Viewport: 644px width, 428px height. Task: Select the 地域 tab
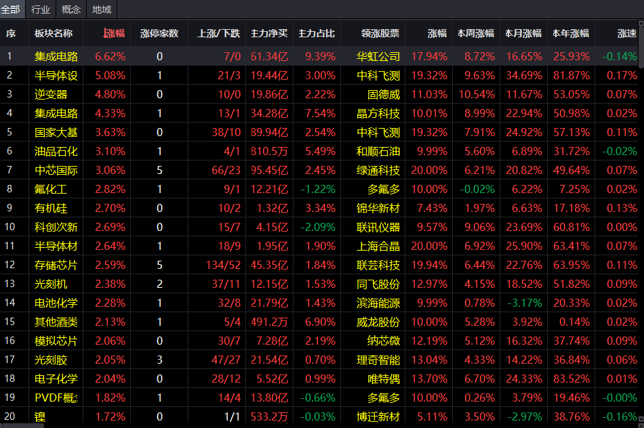pos(102,9)
